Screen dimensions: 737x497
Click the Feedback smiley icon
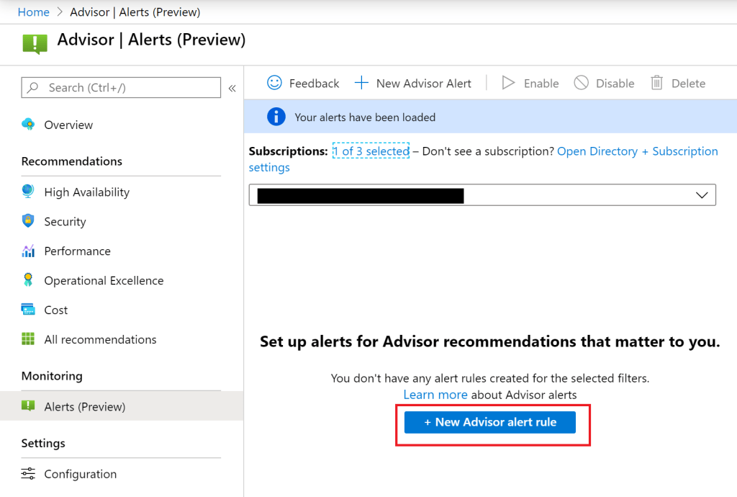click(274, 83)
